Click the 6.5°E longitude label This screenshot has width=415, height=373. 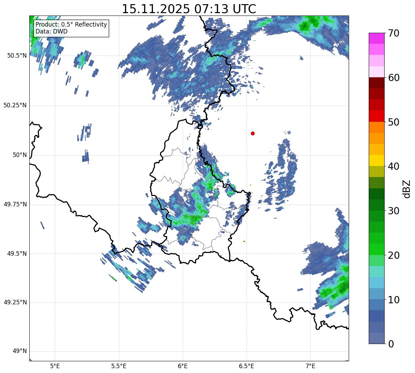[x=247, y=366]
